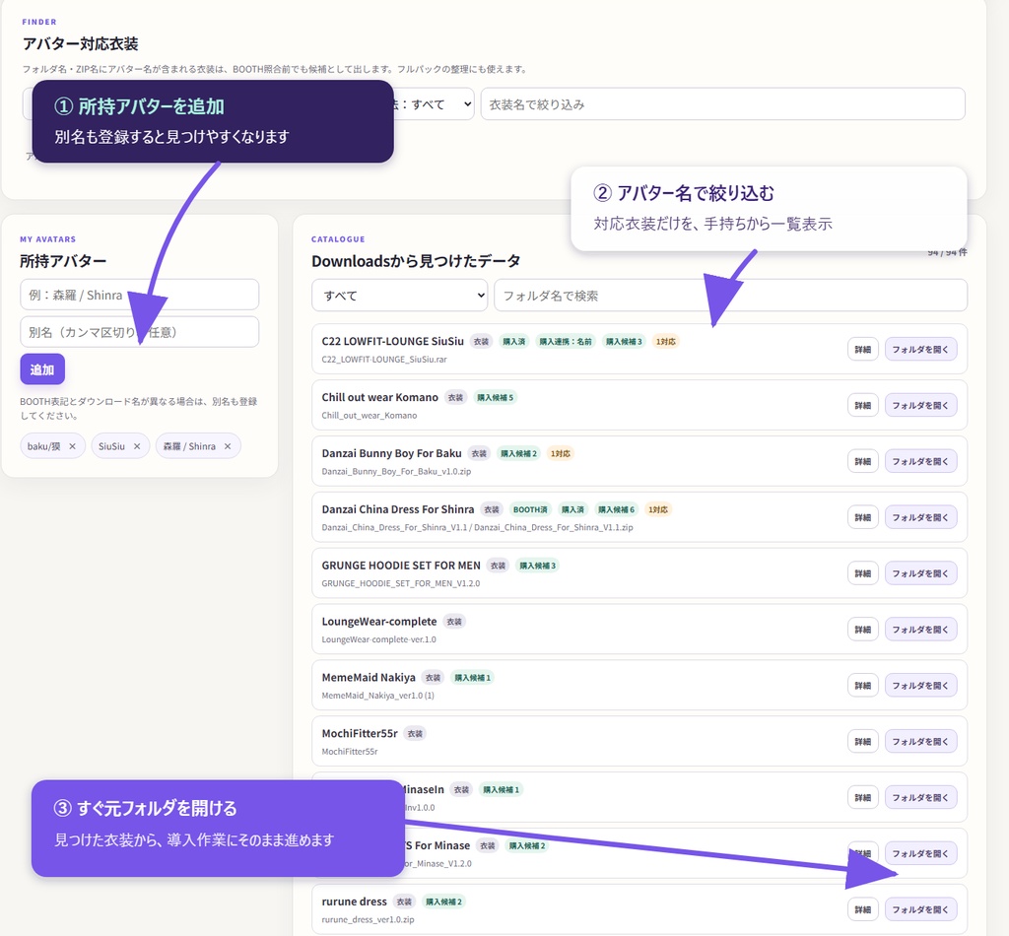
Task: Click フォルダを開く for MemeMaid Nakiya
Action: [x=921, y=685]
